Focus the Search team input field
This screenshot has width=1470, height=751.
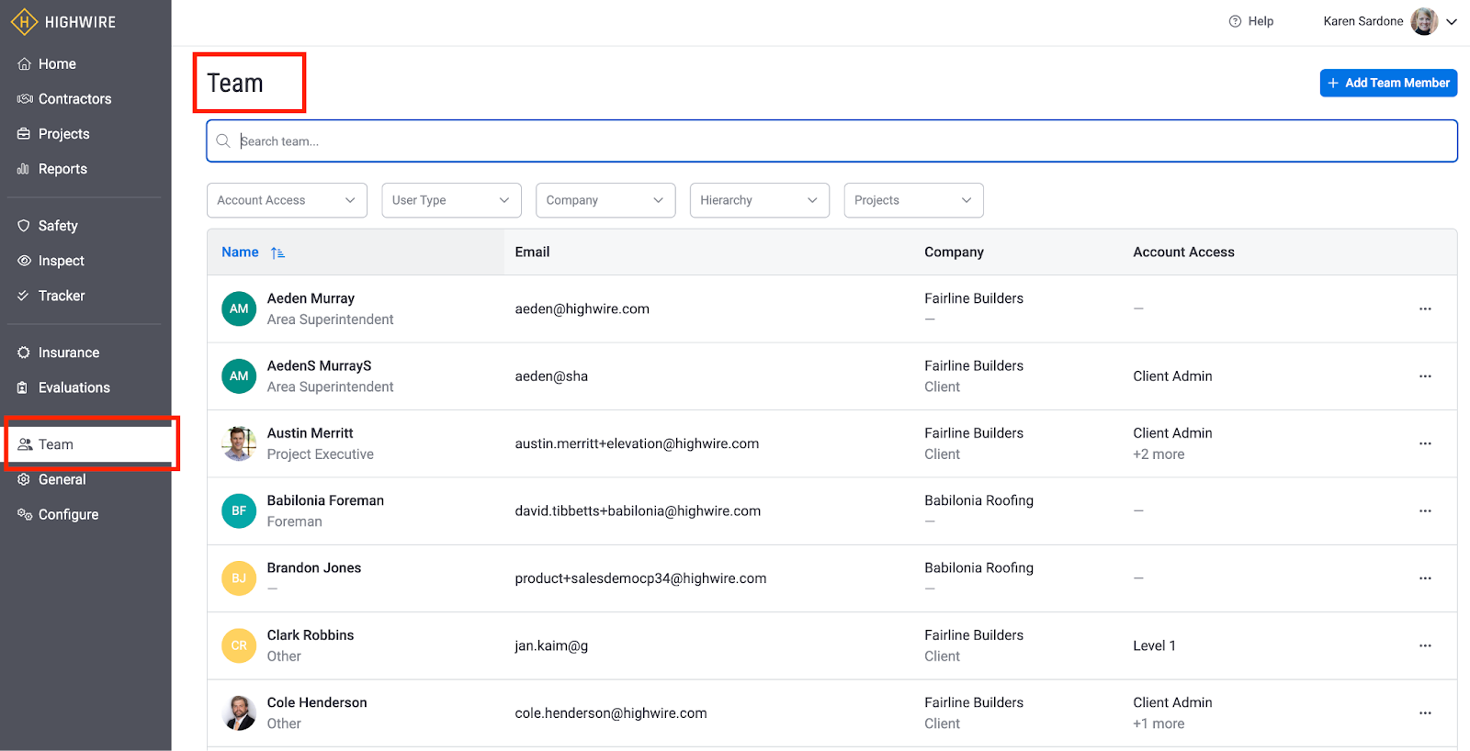(x=831, y=140)
